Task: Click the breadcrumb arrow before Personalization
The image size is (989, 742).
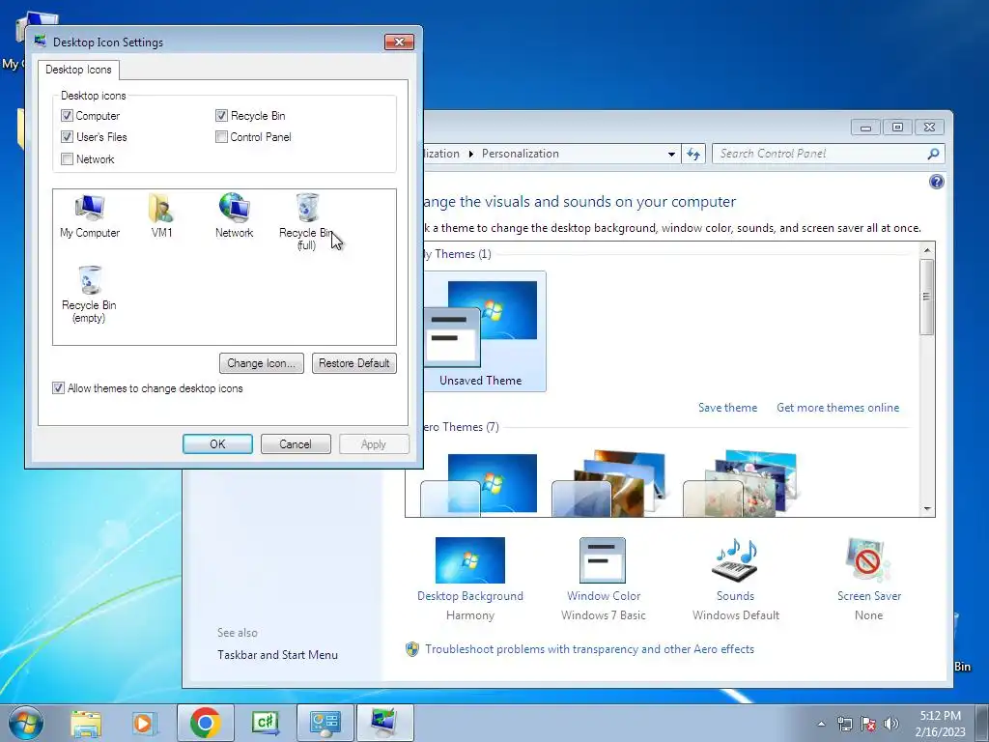Action: pyautogui.click(x=470, y=154)
